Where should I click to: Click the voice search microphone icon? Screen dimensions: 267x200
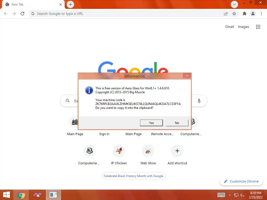199,101
